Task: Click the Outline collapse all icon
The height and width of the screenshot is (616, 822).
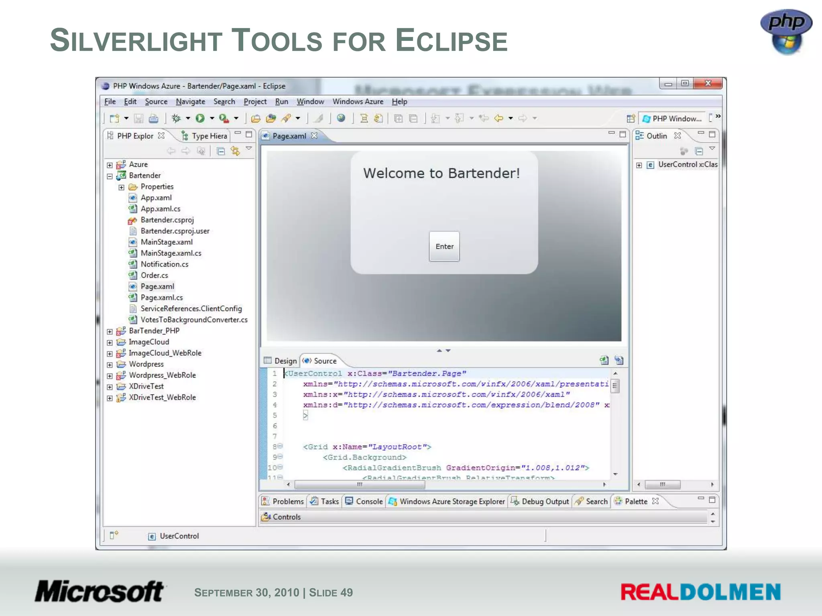Action: pyautogui.click(x=699, y=151)
